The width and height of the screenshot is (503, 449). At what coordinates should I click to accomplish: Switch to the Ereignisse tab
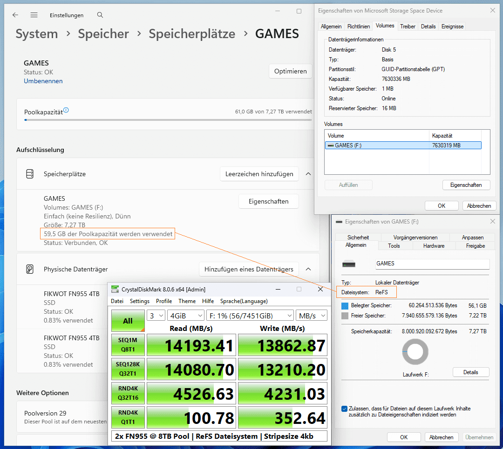click(x=452, y=26)
